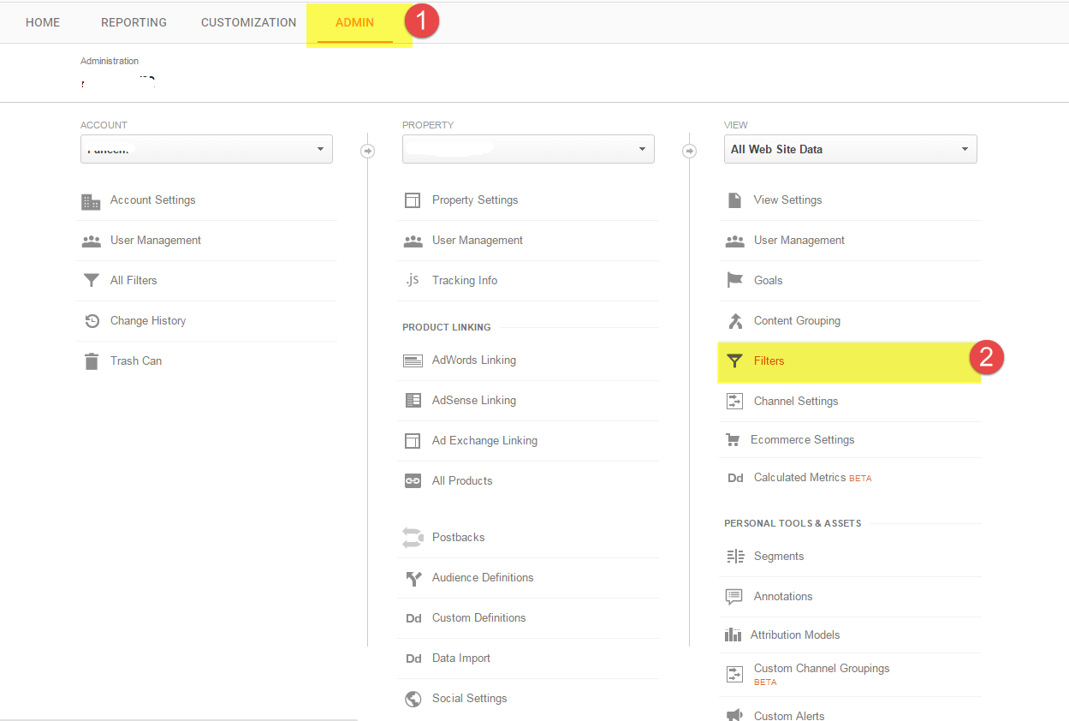Open Goals link

point(769,281)
